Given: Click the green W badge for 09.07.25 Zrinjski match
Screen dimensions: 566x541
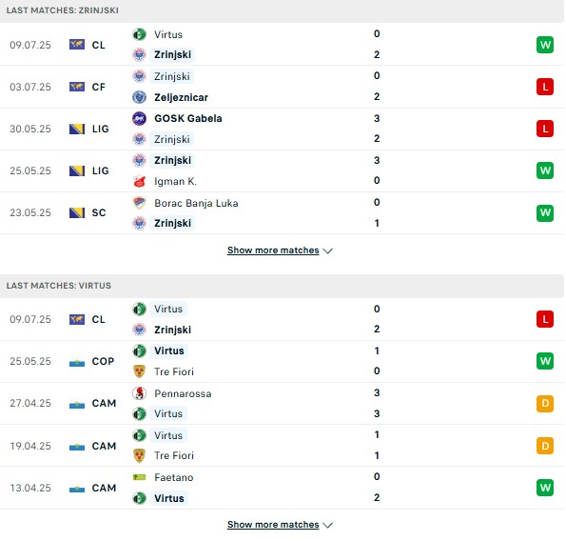Looking at the screenshot, I should point(545,45).
